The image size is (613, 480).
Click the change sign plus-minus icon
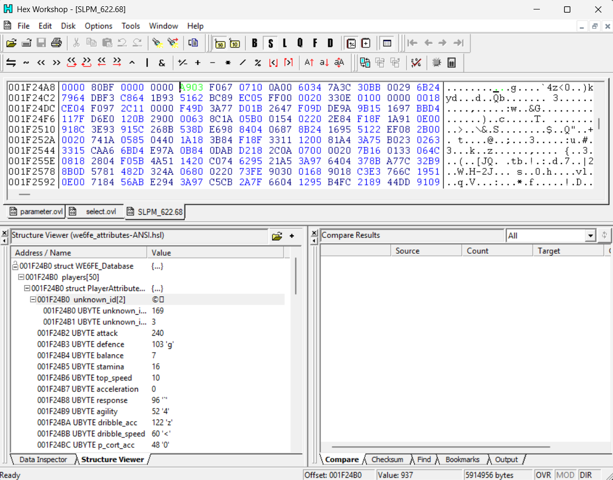[183, 63]
